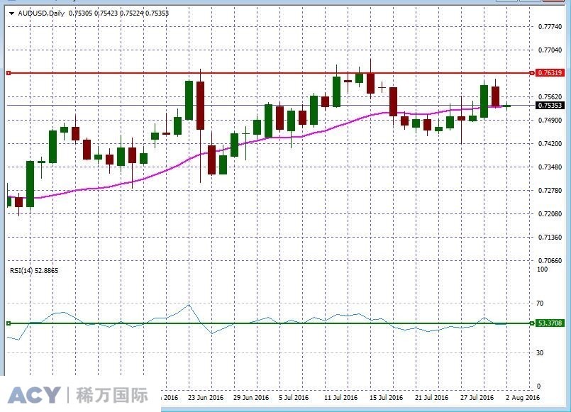Click the 5 Jul 2016 date label
This screenshot has width=571, height=412.
pyautogui.click(x=294, y=397)
